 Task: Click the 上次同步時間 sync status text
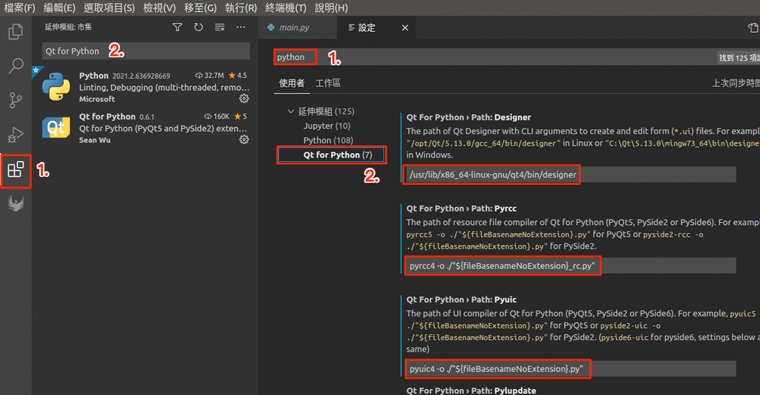point(736,83)
